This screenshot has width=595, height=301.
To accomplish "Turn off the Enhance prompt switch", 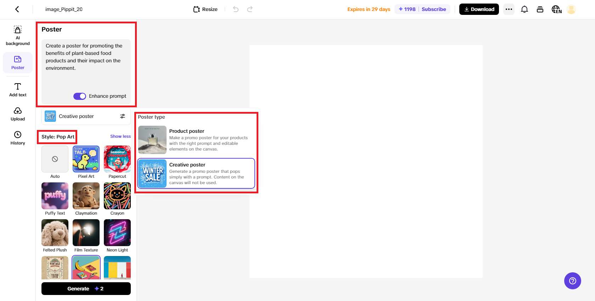I will pos(80,96).
